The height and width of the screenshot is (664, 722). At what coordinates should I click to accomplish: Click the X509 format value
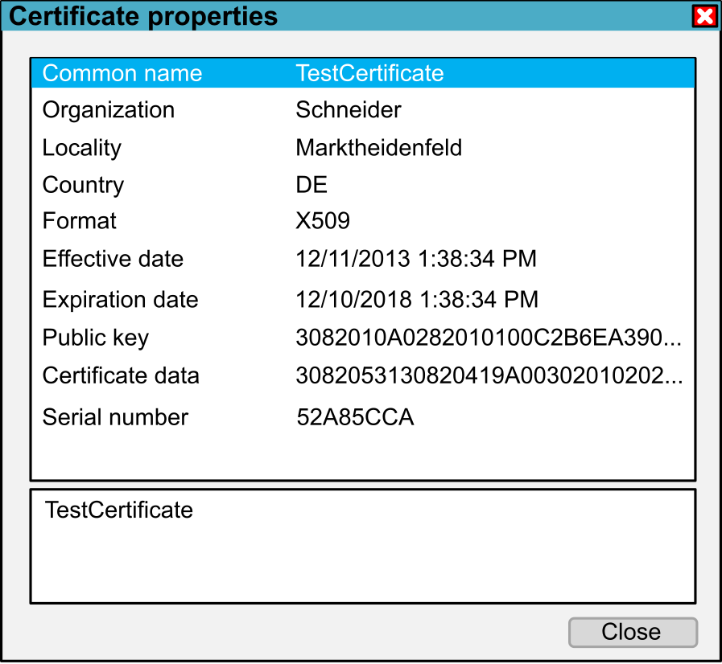tap(323, 221)
